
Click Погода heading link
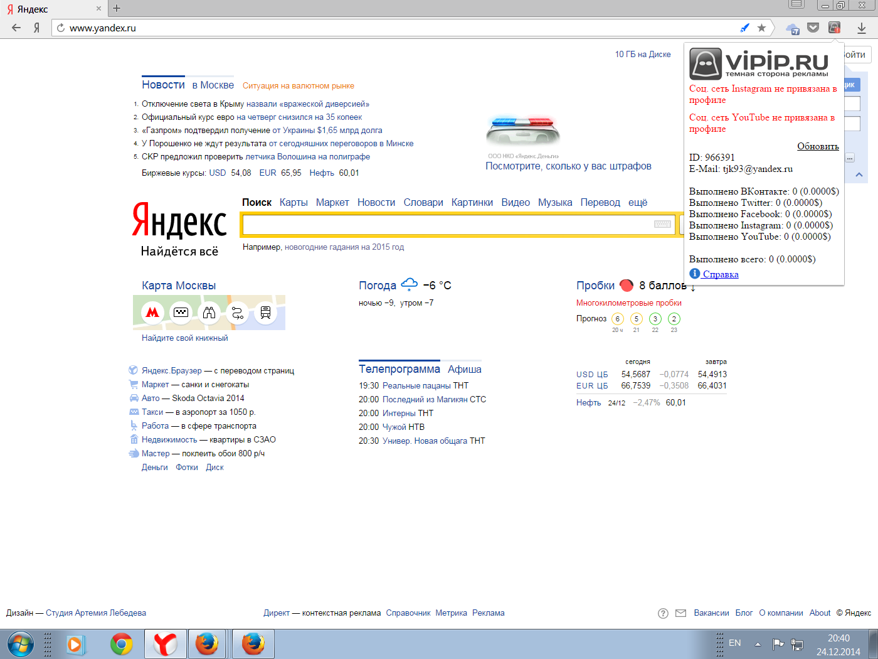coord(378,286)
